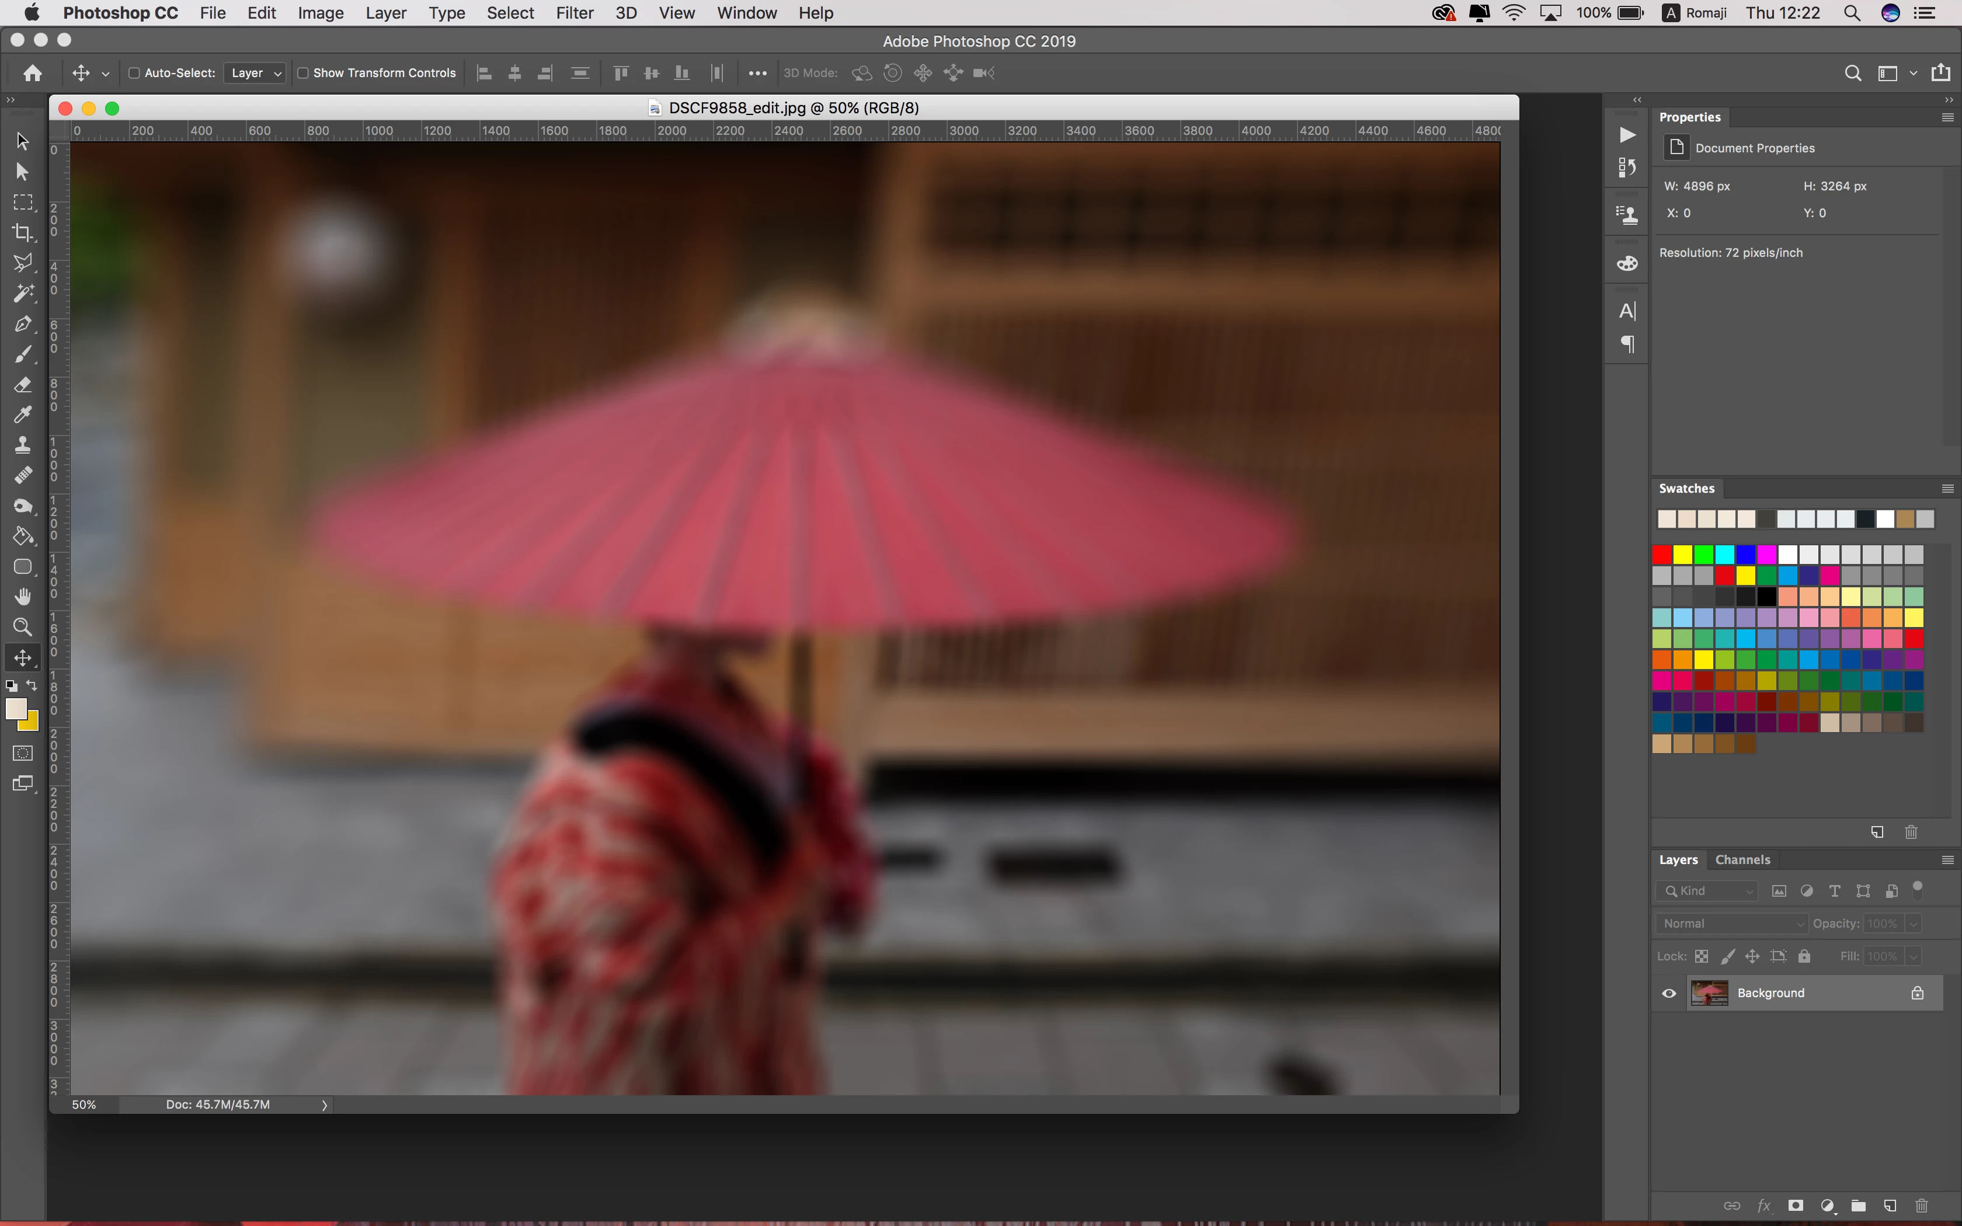Screen dimensions: 1962x1226
Task: Open the Filter menu
Action: (575, 13)
